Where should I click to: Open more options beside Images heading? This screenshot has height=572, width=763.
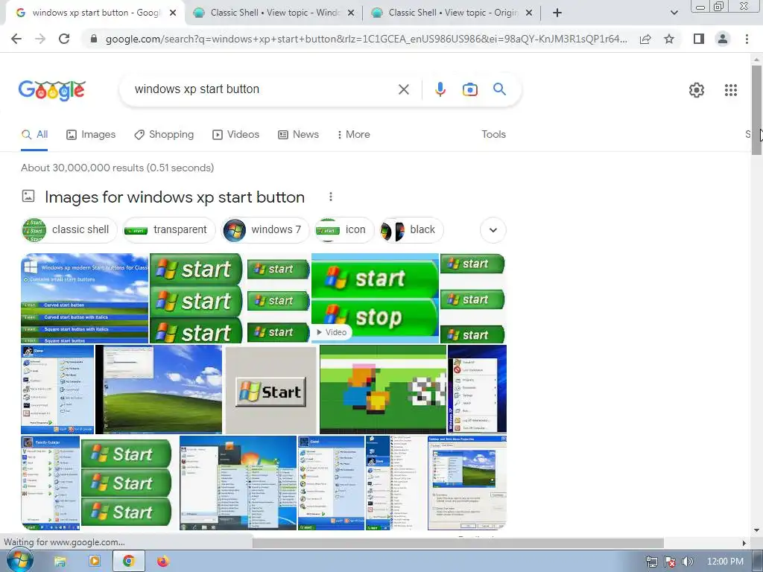(330, 197)
